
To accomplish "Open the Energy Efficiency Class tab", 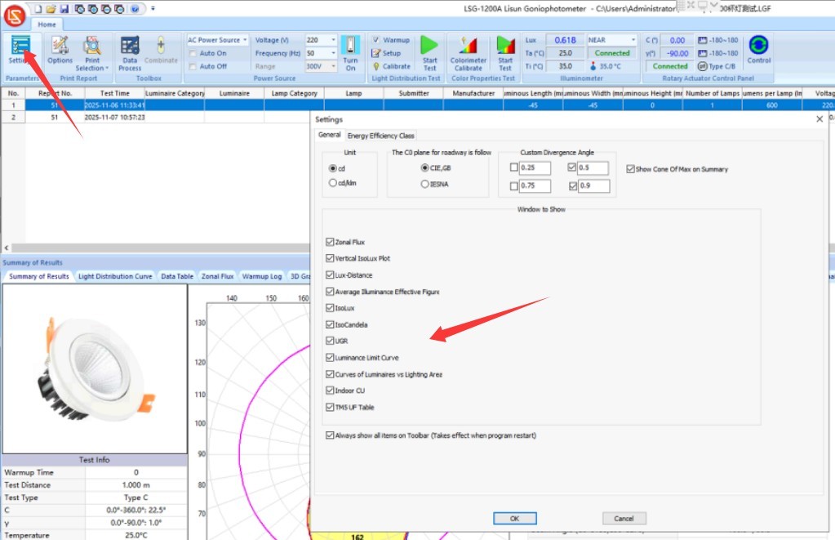I will [x=380, y=136].
